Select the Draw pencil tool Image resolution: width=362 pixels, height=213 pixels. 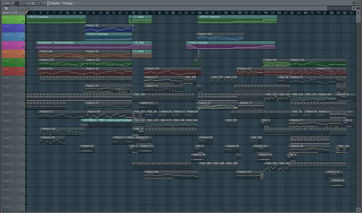[x=13, y=3]
